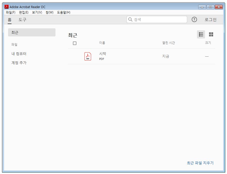Click the Adobe Acrobat logo in title bar
The height and width of the screenshot is (174, 227).
(7, 7)
